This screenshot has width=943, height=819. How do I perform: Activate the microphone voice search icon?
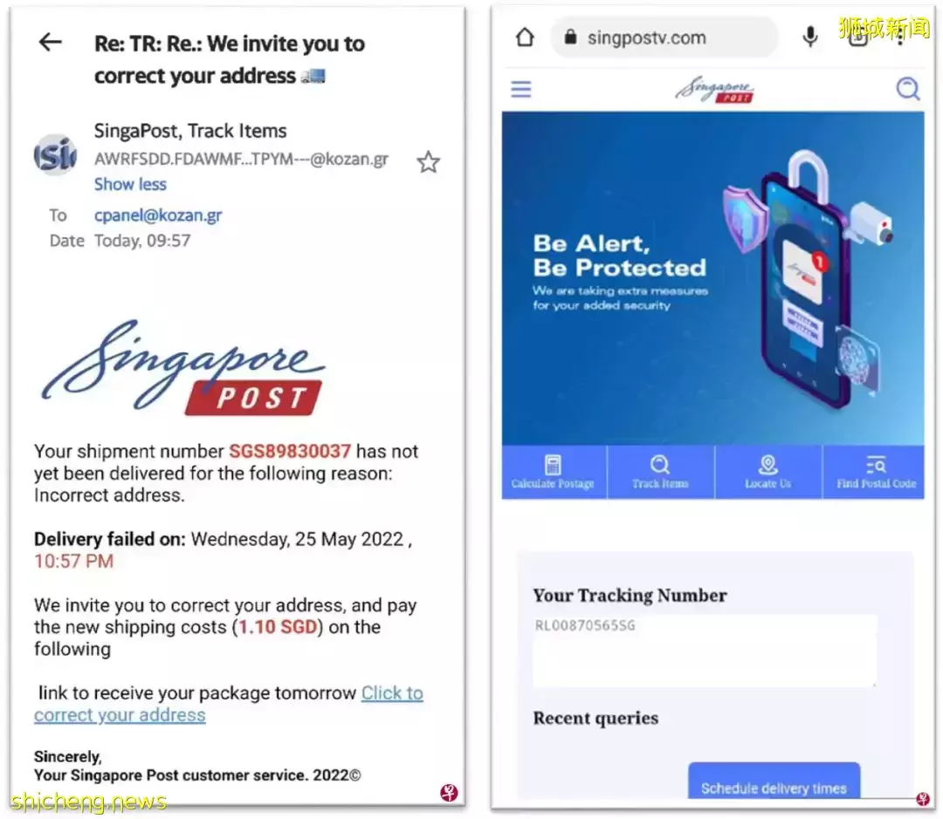pyautogui.click(x=810, y=38)
